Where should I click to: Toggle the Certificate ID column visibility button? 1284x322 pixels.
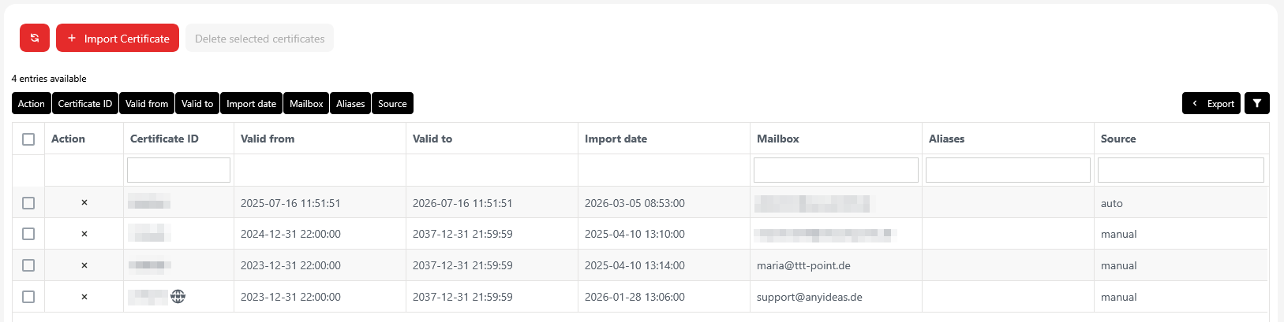click(x=85, y=103)
